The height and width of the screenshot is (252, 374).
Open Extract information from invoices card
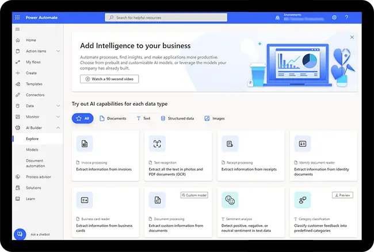click(105, 156)
